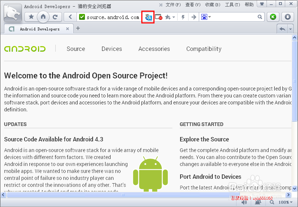Open the favorites star dropdown arrow

point(174,17)
